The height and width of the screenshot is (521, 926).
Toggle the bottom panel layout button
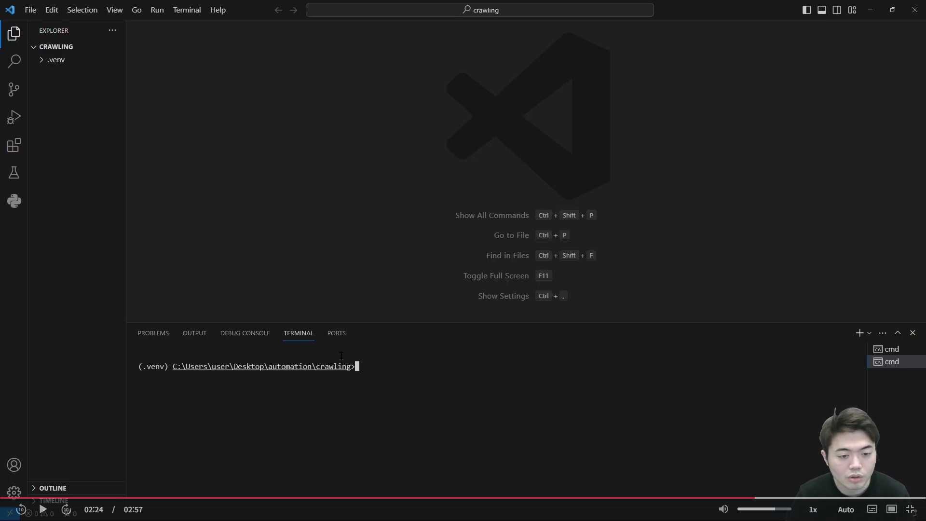[822, 10]
